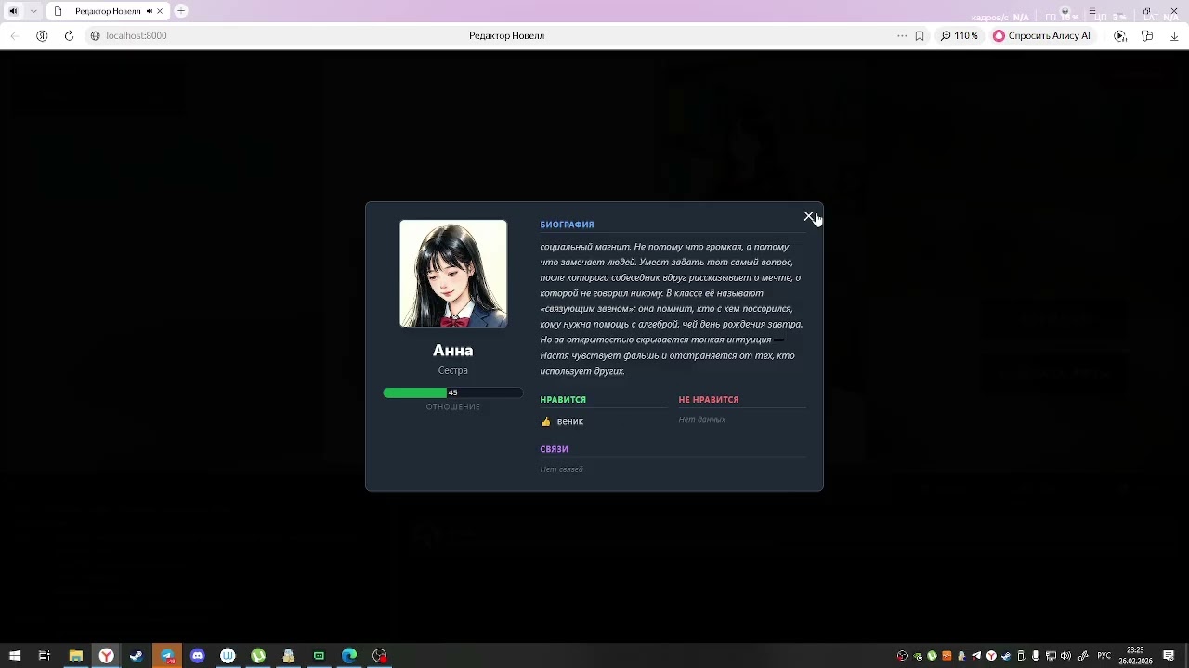Click the 'Сестра' role label
This screenshot has height=668, width=1189.
click(453, 371)
